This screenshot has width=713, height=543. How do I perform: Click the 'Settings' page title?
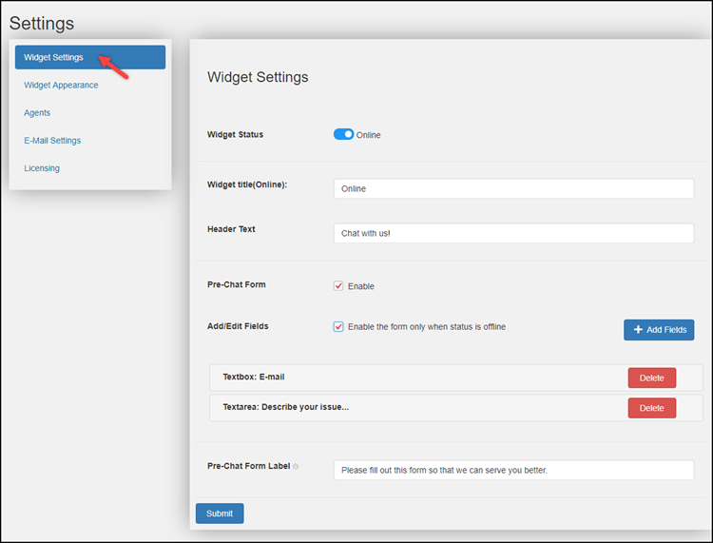click(42, 23)
